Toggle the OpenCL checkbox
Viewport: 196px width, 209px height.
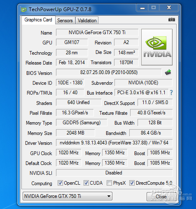coord(60,183)
